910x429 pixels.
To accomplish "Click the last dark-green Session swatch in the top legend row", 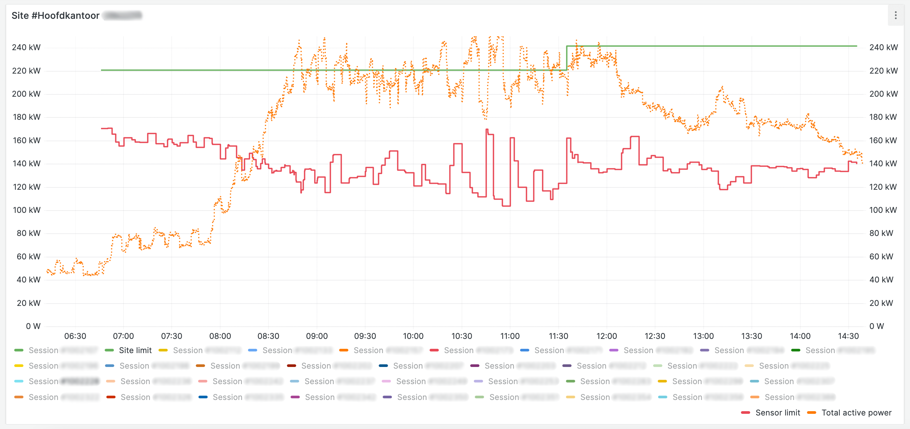I will click(795, 350).
